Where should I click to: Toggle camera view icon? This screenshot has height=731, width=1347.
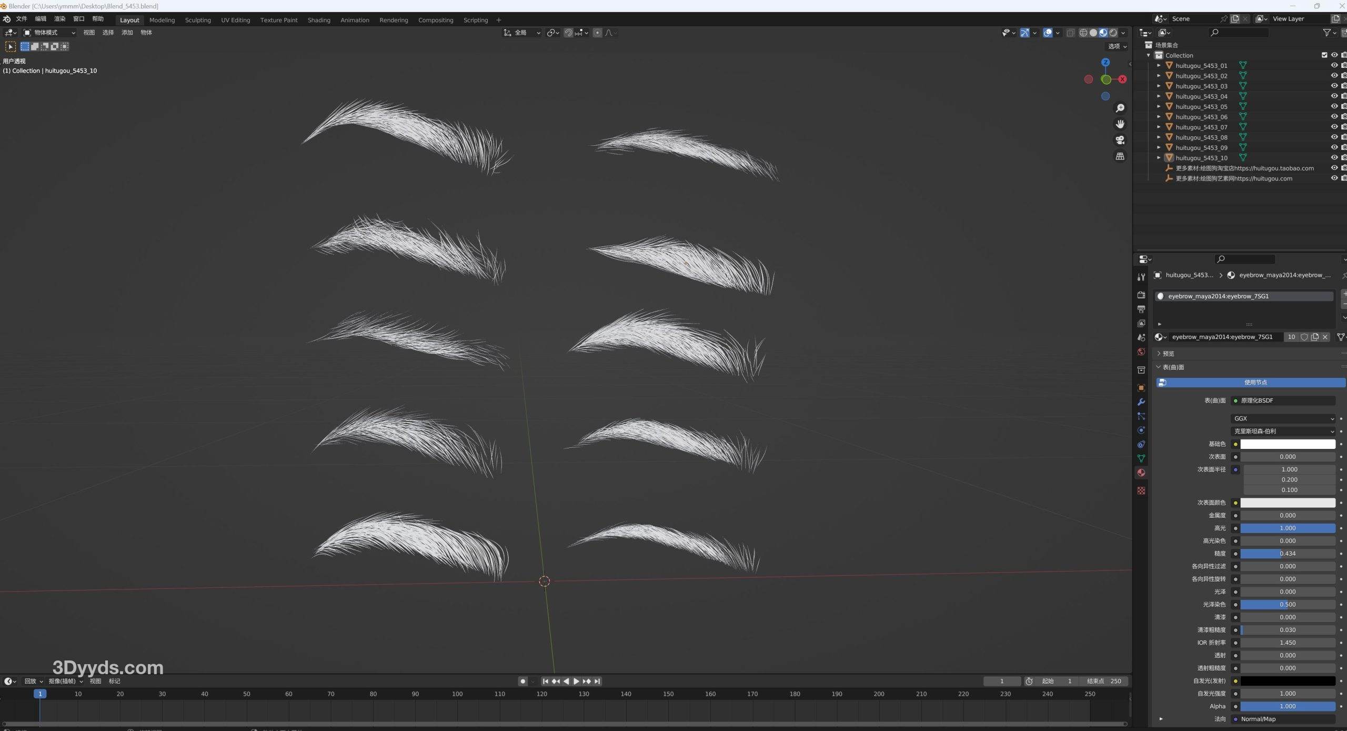1120,140
